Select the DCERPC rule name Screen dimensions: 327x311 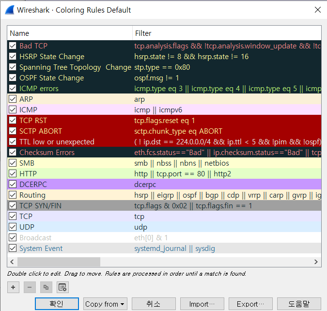tap(33, 184)
